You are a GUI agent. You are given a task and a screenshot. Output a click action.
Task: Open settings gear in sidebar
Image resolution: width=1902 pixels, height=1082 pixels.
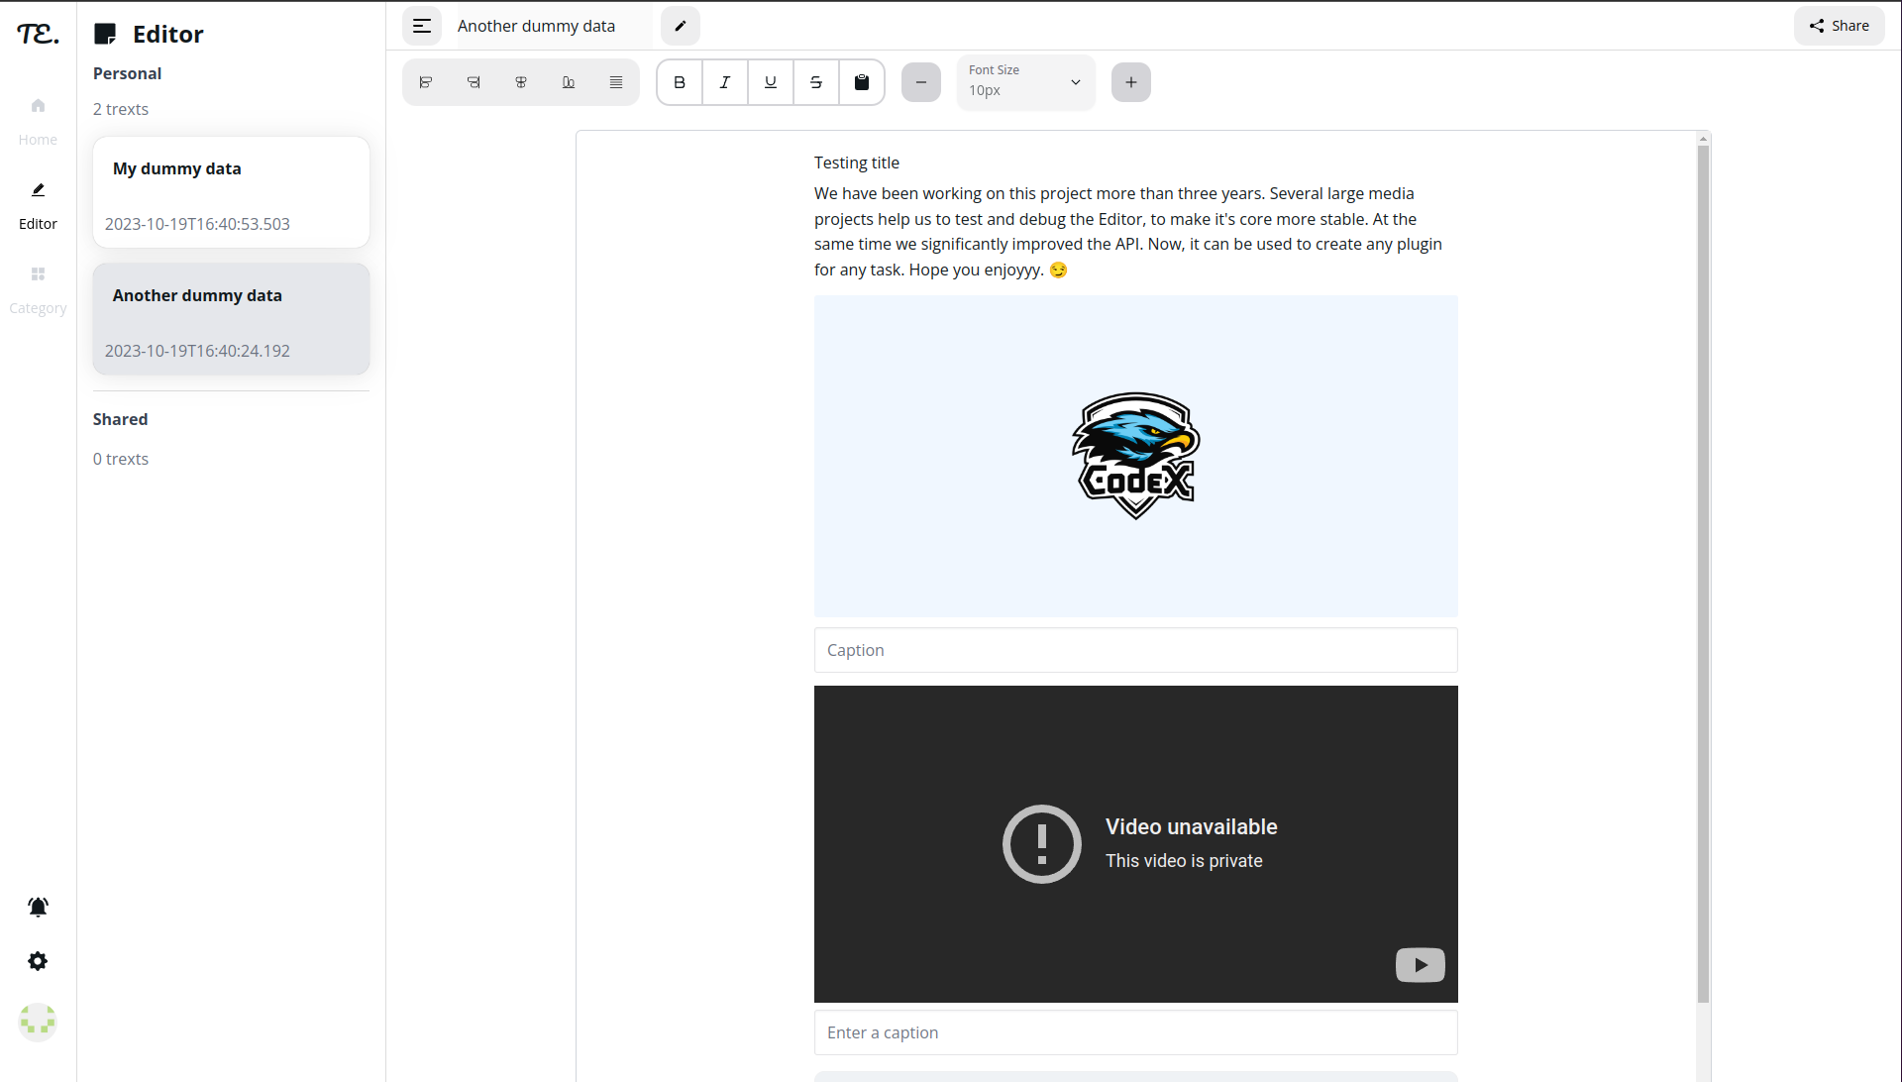point(38,961)
